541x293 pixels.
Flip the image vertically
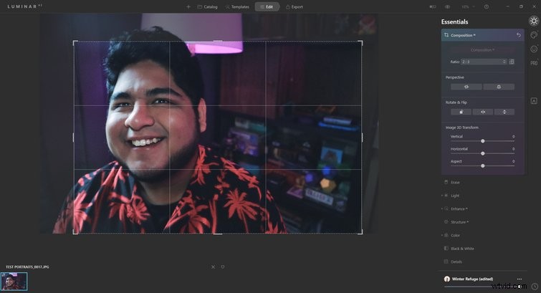(x=504, y=112)
